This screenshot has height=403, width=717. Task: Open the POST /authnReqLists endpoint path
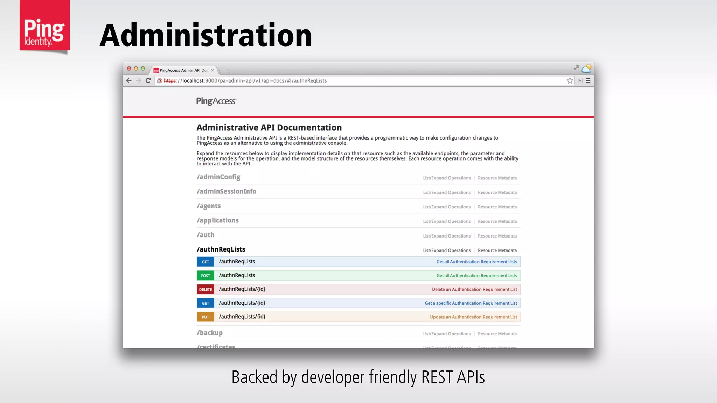click(x=237, y=275)
